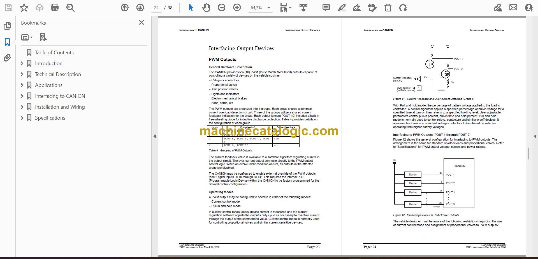538x259 pixels.
Task: Expand the Interfacing to CANION bookmark
Action: click(22, 96)
